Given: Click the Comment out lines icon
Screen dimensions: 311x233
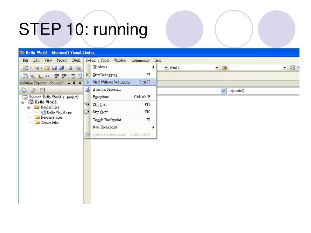Looking at the screenshot, I should coord(73,76).
